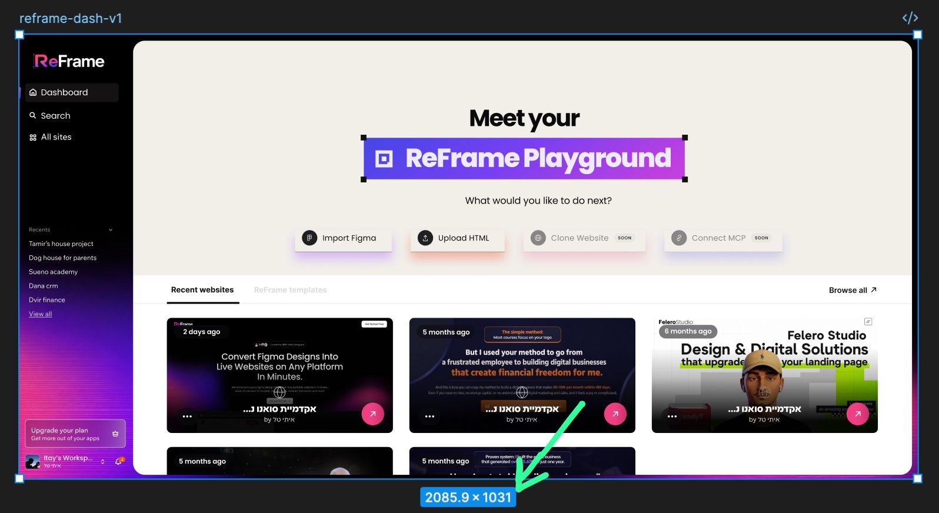Viewport: 939px width, 513px height.
Task: Click the globe icon on Clone Website
Action: tap(538, 238)
